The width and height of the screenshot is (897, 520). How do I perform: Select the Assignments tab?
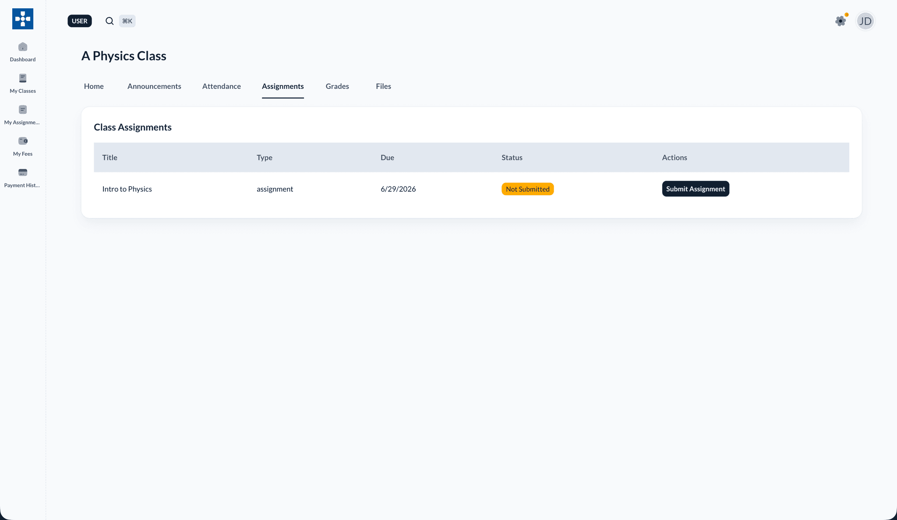coord(283,86)
